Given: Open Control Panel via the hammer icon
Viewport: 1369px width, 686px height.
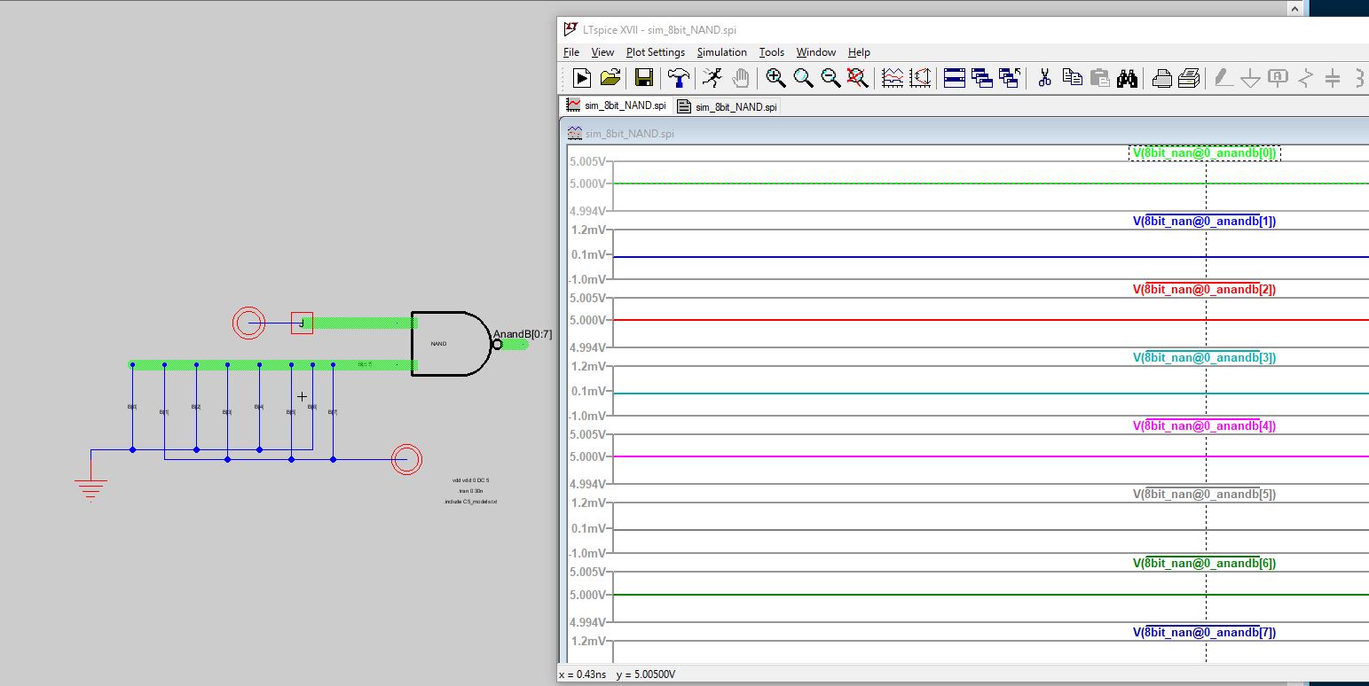Looking at the screenshot, I should [679, 78].
